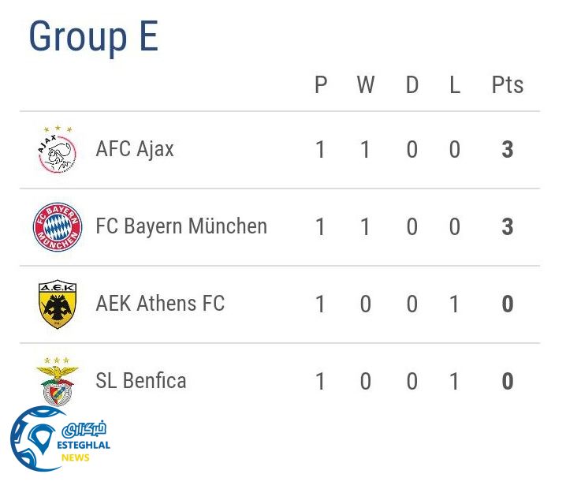Click Bayern München's points value

(507, 227)
